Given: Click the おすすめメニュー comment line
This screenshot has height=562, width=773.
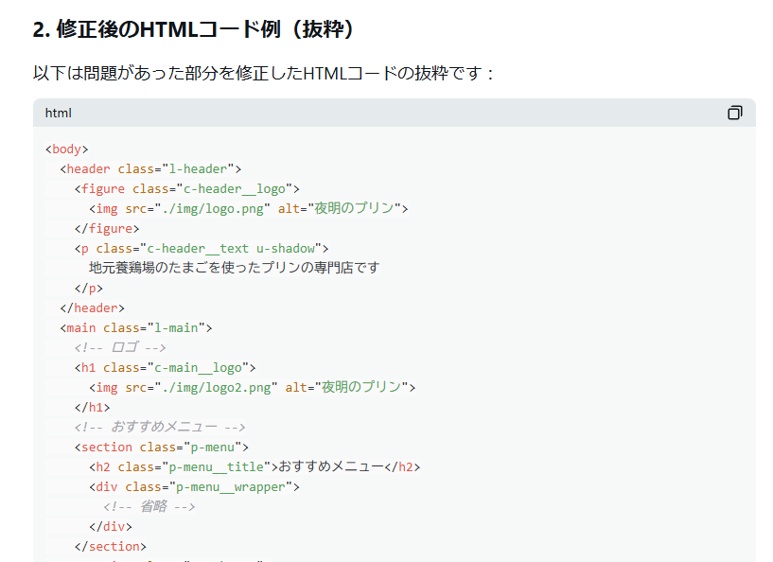Looking at the screenshot, I should tap(160, 427).
